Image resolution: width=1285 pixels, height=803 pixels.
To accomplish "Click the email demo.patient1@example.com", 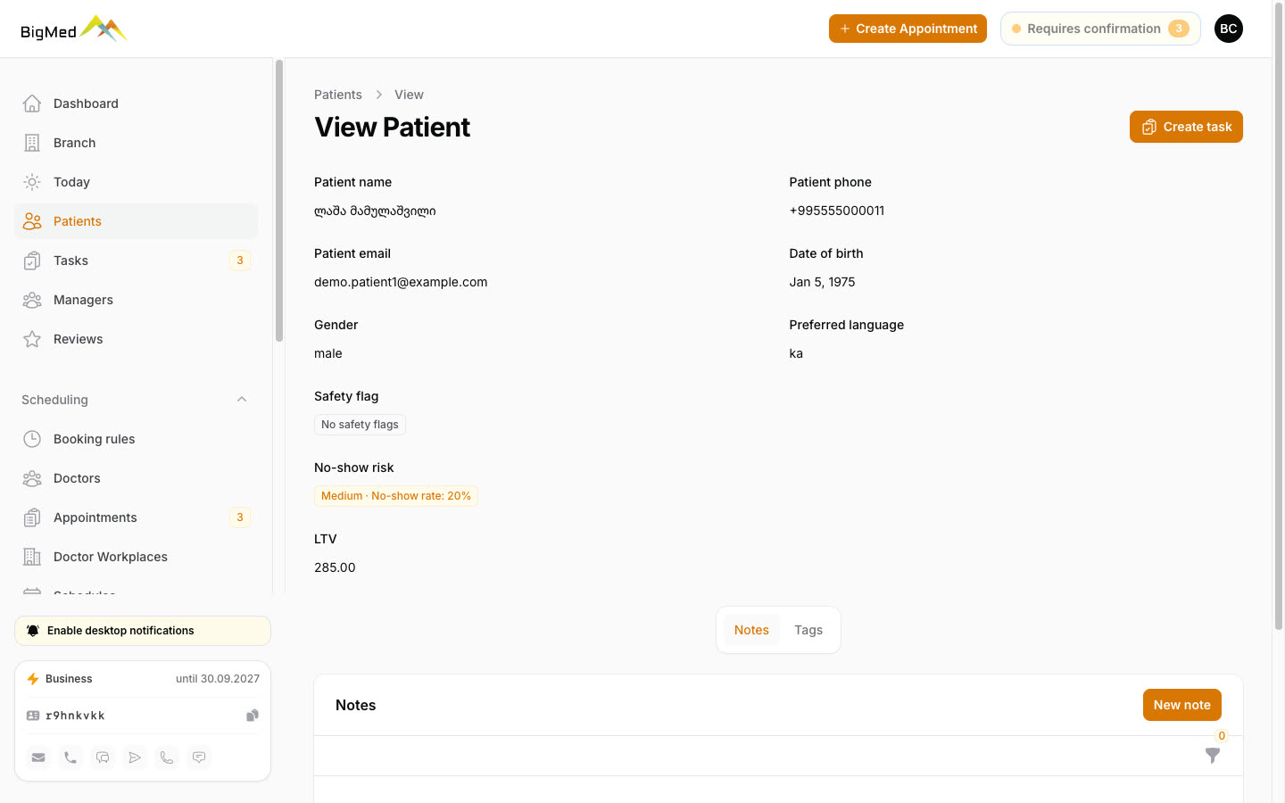I will pos(401,282).
